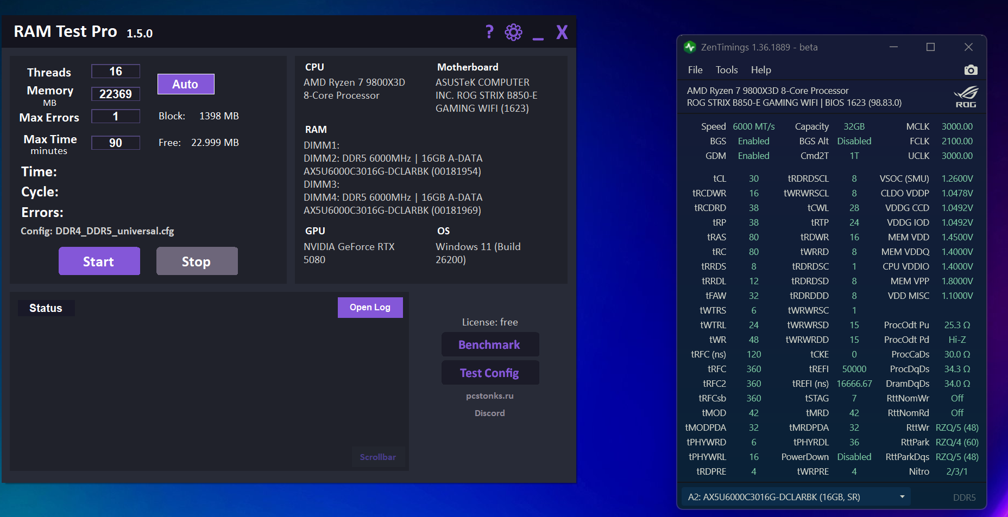Screen dimensions: 1008x517
Task: Toggle the Scrollbar option in Status panel
Action: pyautogui.click(x=378, y=457)
